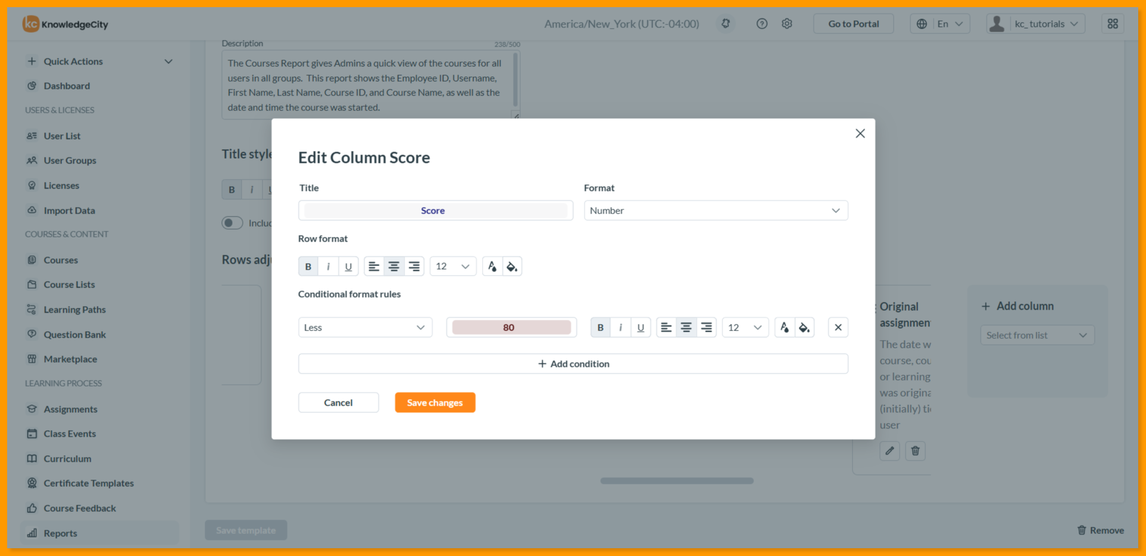The width and height of the screenshot is (1146, 556).
Task: Toggle underline in the Row format toolbar
Action: coord(348,267)
